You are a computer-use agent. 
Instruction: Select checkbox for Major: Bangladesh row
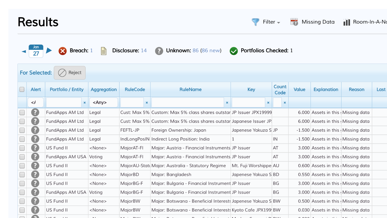22,174
